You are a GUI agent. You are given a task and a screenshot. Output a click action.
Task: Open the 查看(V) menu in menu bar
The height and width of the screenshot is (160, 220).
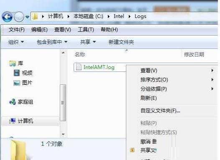click(x=63, y=30)
